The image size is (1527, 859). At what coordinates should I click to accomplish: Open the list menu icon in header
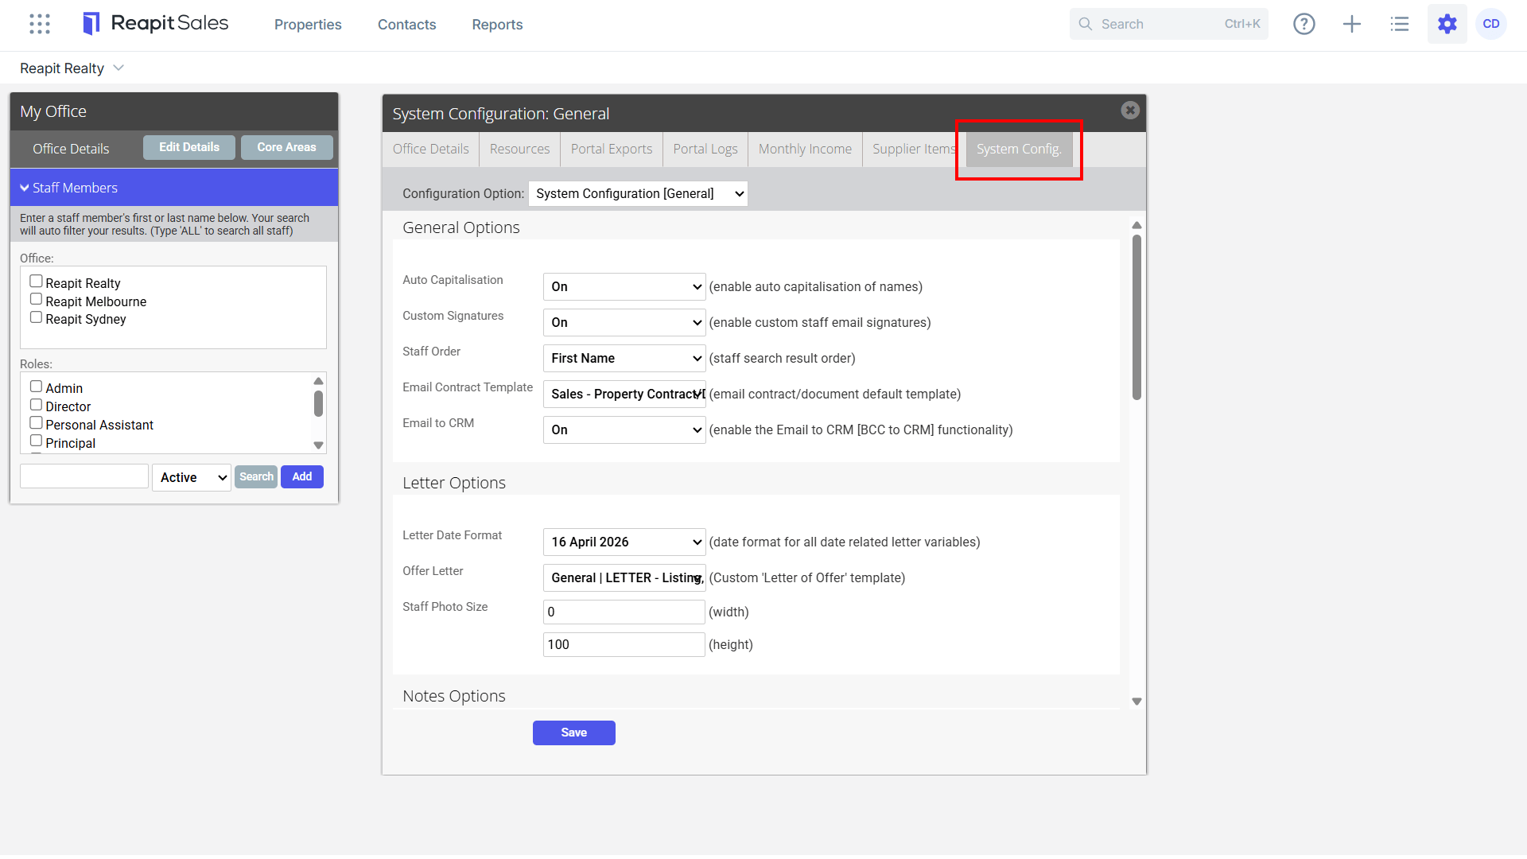(x=1400, y=24)
